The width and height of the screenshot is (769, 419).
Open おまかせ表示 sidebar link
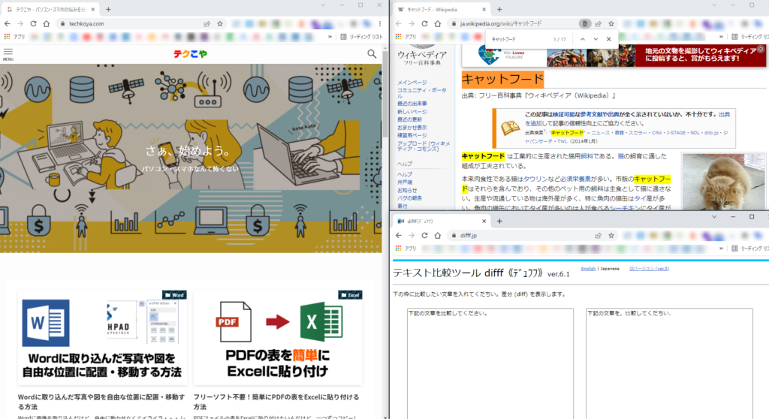pyautogui.click(x=412, y=127)
